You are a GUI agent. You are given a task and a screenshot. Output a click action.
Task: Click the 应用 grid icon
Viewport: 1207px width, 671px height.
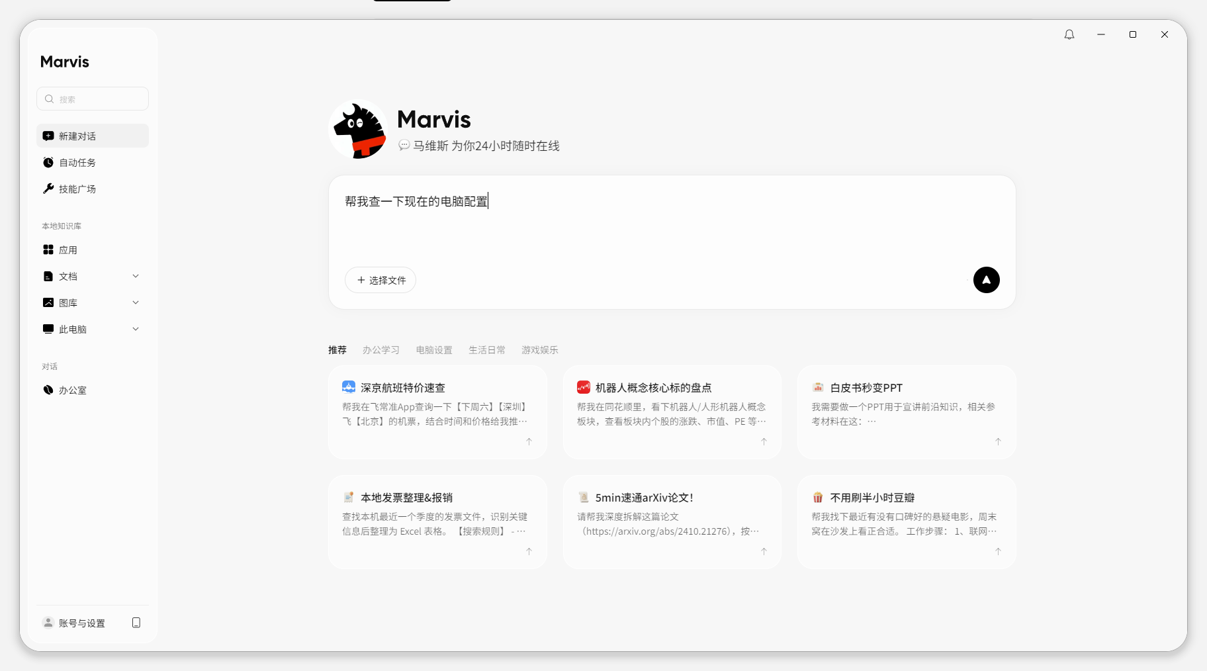48,249
